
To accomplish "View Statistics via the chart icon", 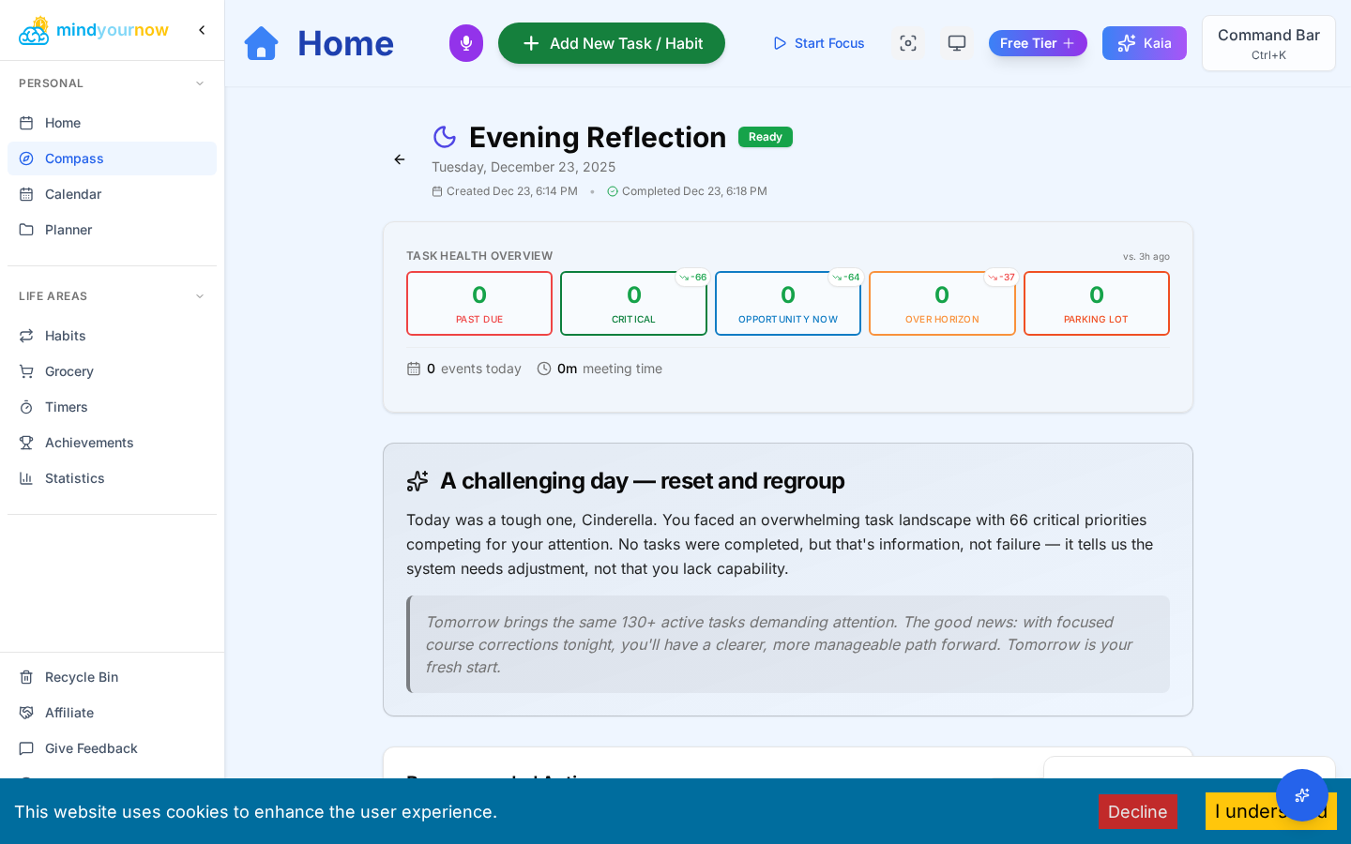I will 25,478.
